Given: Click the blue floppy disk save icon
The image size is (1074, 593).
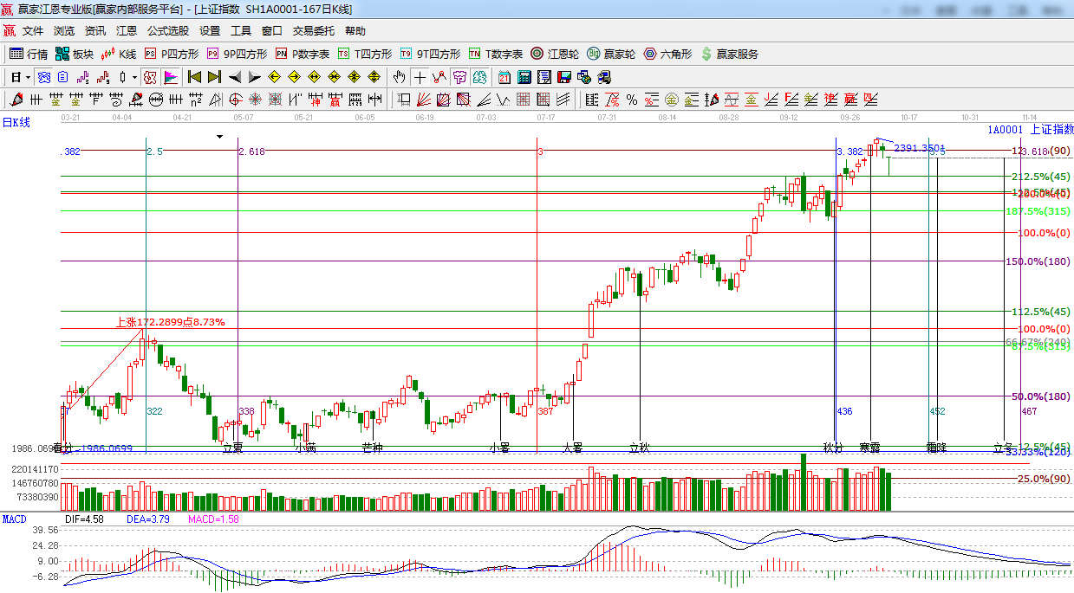Looking at the screenshot, I should (564, 77).
